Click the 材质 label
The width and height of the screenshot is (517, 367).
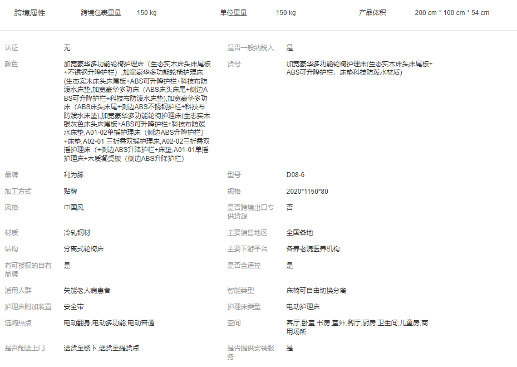point(11,233)
